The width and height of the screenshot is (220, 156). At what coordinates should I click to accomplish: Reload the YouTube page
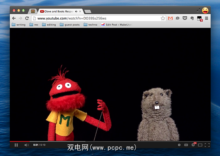pos(27,18)
